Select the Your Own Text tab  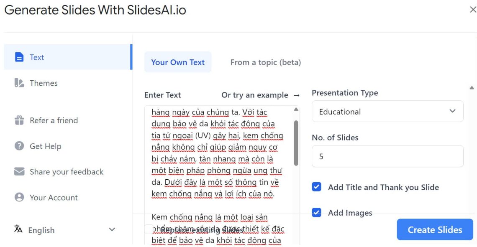point(177,62)
